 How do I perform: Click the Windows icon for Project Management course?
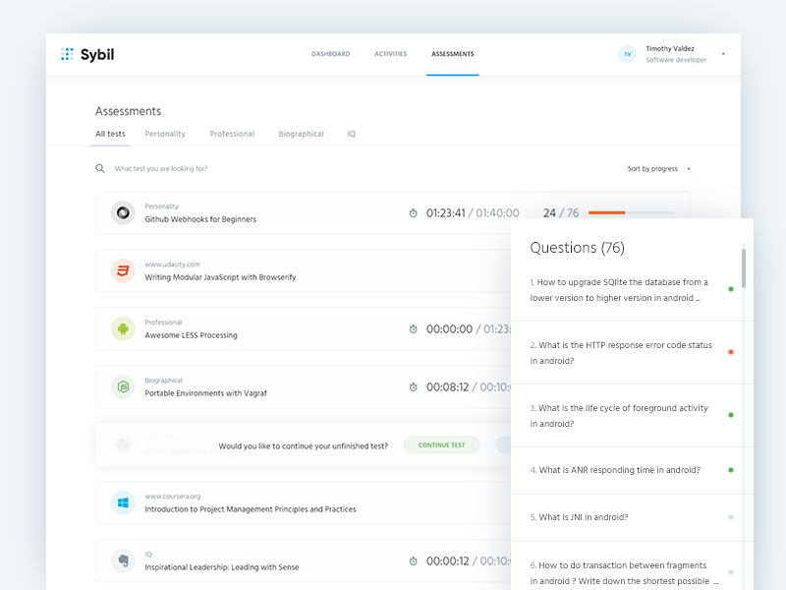[x=123, y=502]
